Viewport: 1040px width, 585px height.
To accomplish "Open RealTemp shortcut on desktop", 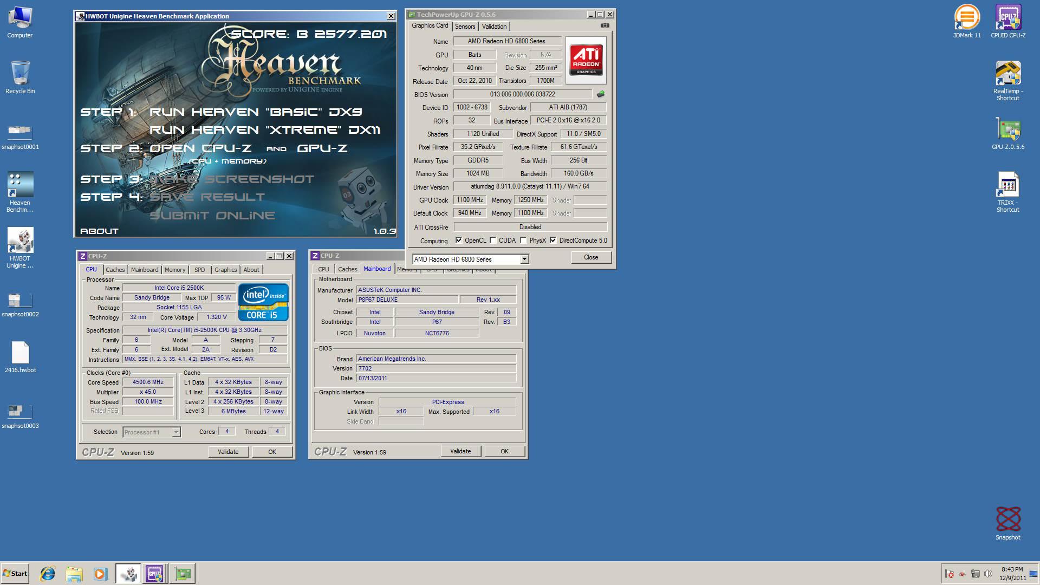I will [x=1008, y=80].
